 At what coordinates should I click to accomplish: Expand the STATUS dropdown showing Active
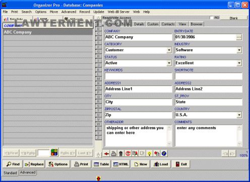tap(169, 63)
